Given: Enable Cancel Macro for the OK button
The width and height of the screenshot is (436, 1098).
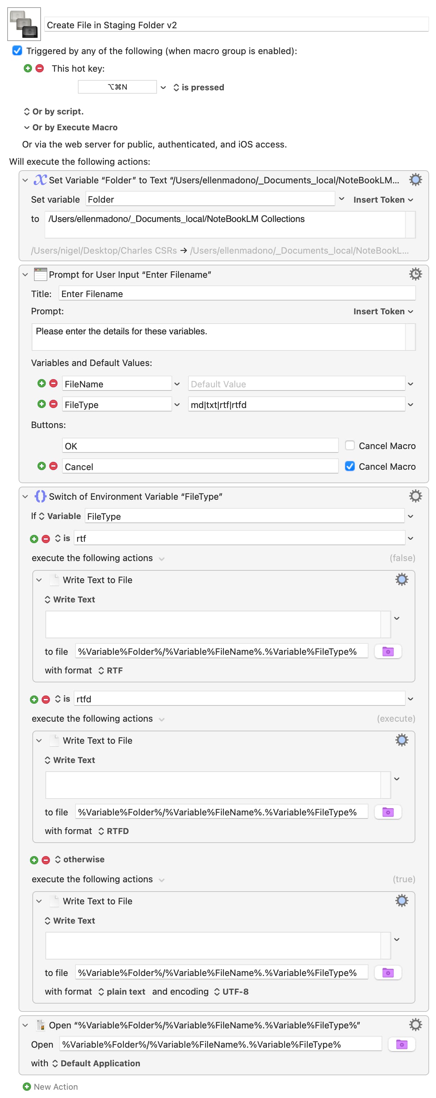Looking at the screenshot, I should coord(350,445).
